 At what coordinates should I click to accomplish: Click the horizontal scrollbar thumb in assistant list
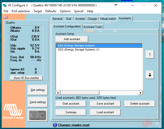coord(80,93)
